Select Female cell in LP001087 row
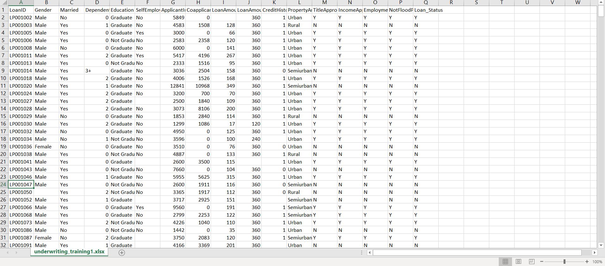 pos(46,238)
